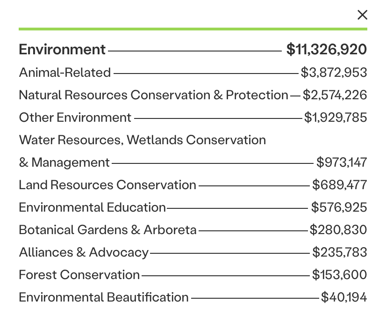Click the Forest Conservation row label
The height and width of the screenshot is (324, 386).
pos(79,275)
